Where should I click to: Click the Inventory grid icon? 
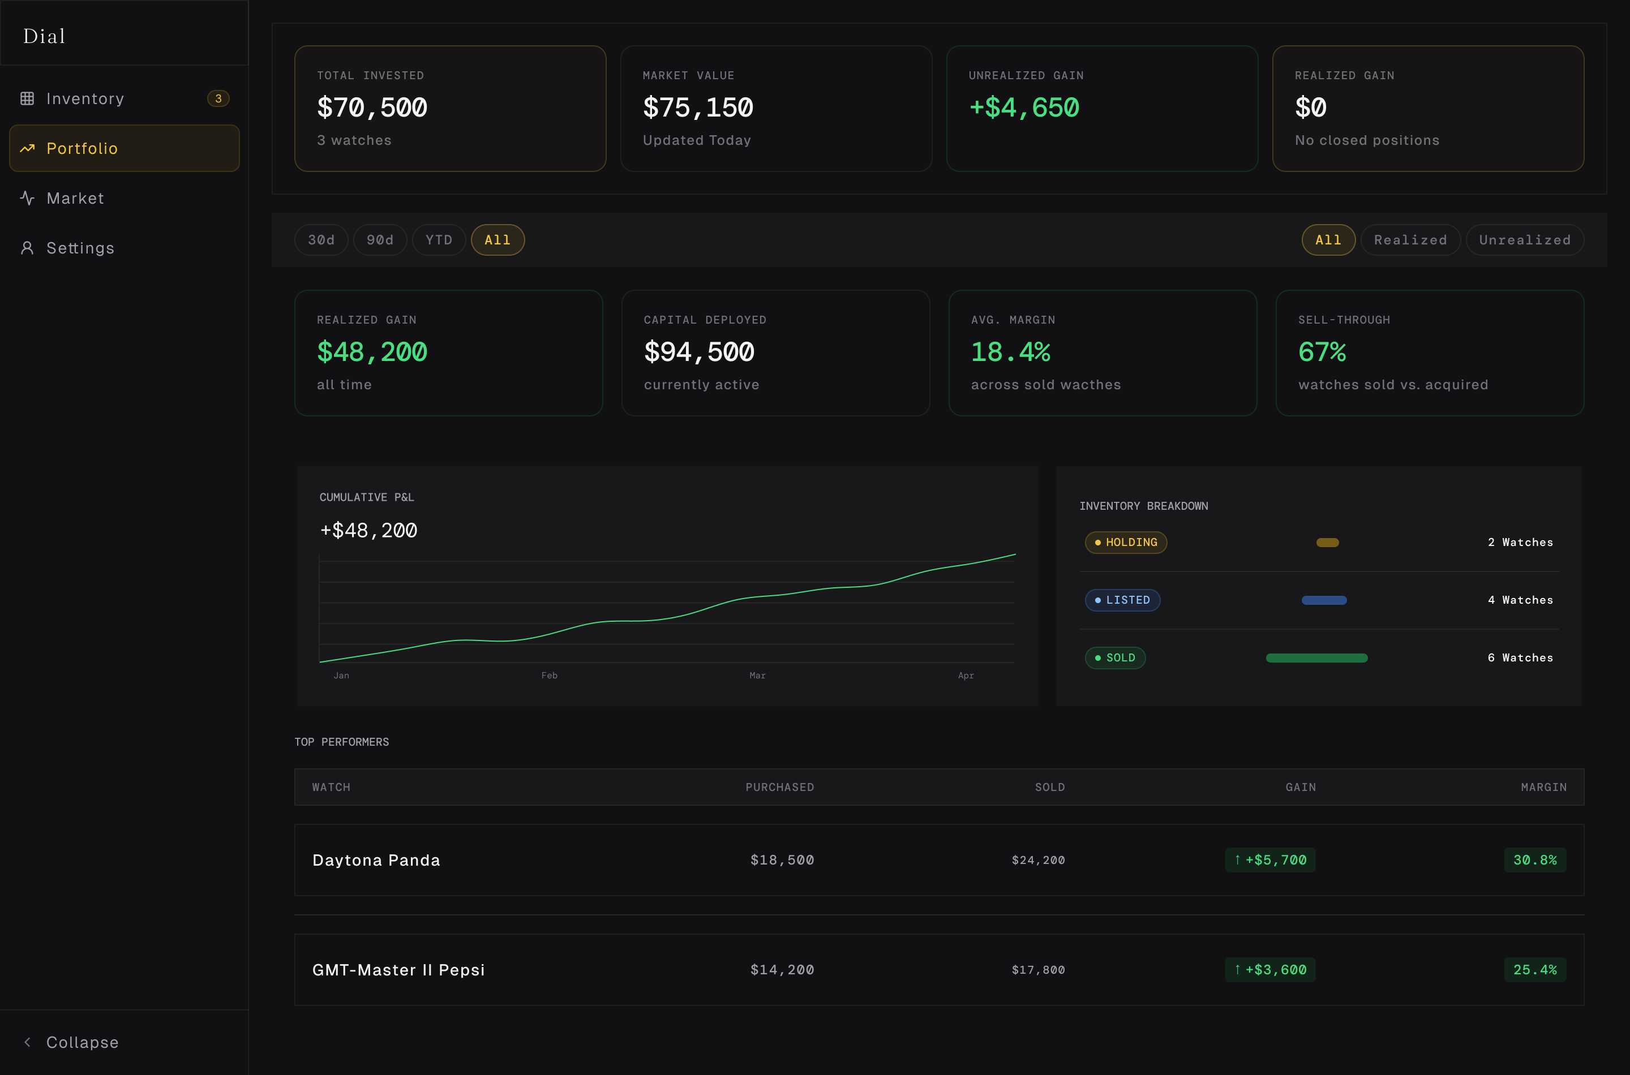pos(27,98)
